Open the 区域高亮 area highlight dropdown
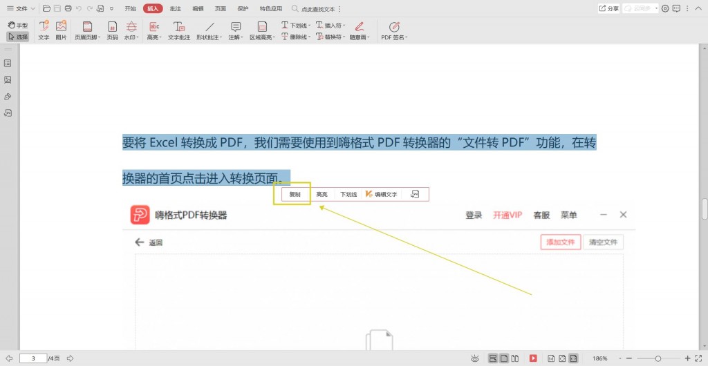The width and height of the screenshot is (708, 366). coord(262,30)
